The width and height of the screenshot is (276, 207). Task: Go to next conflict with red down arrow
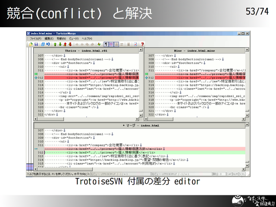coord(70,44)
